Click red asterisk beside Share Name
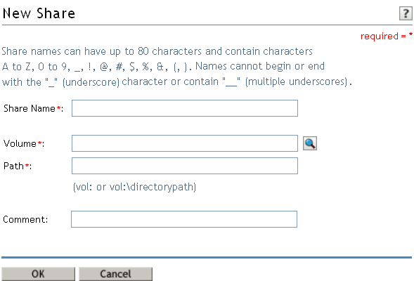The image size is (414, 281). pyautogui.click(x=58, y=108)
